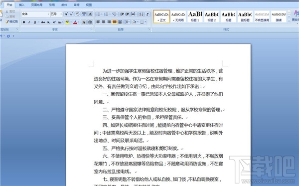Click the Redo icon in quick access toolbar
299x186 pixels.
[x=8, y=36]
